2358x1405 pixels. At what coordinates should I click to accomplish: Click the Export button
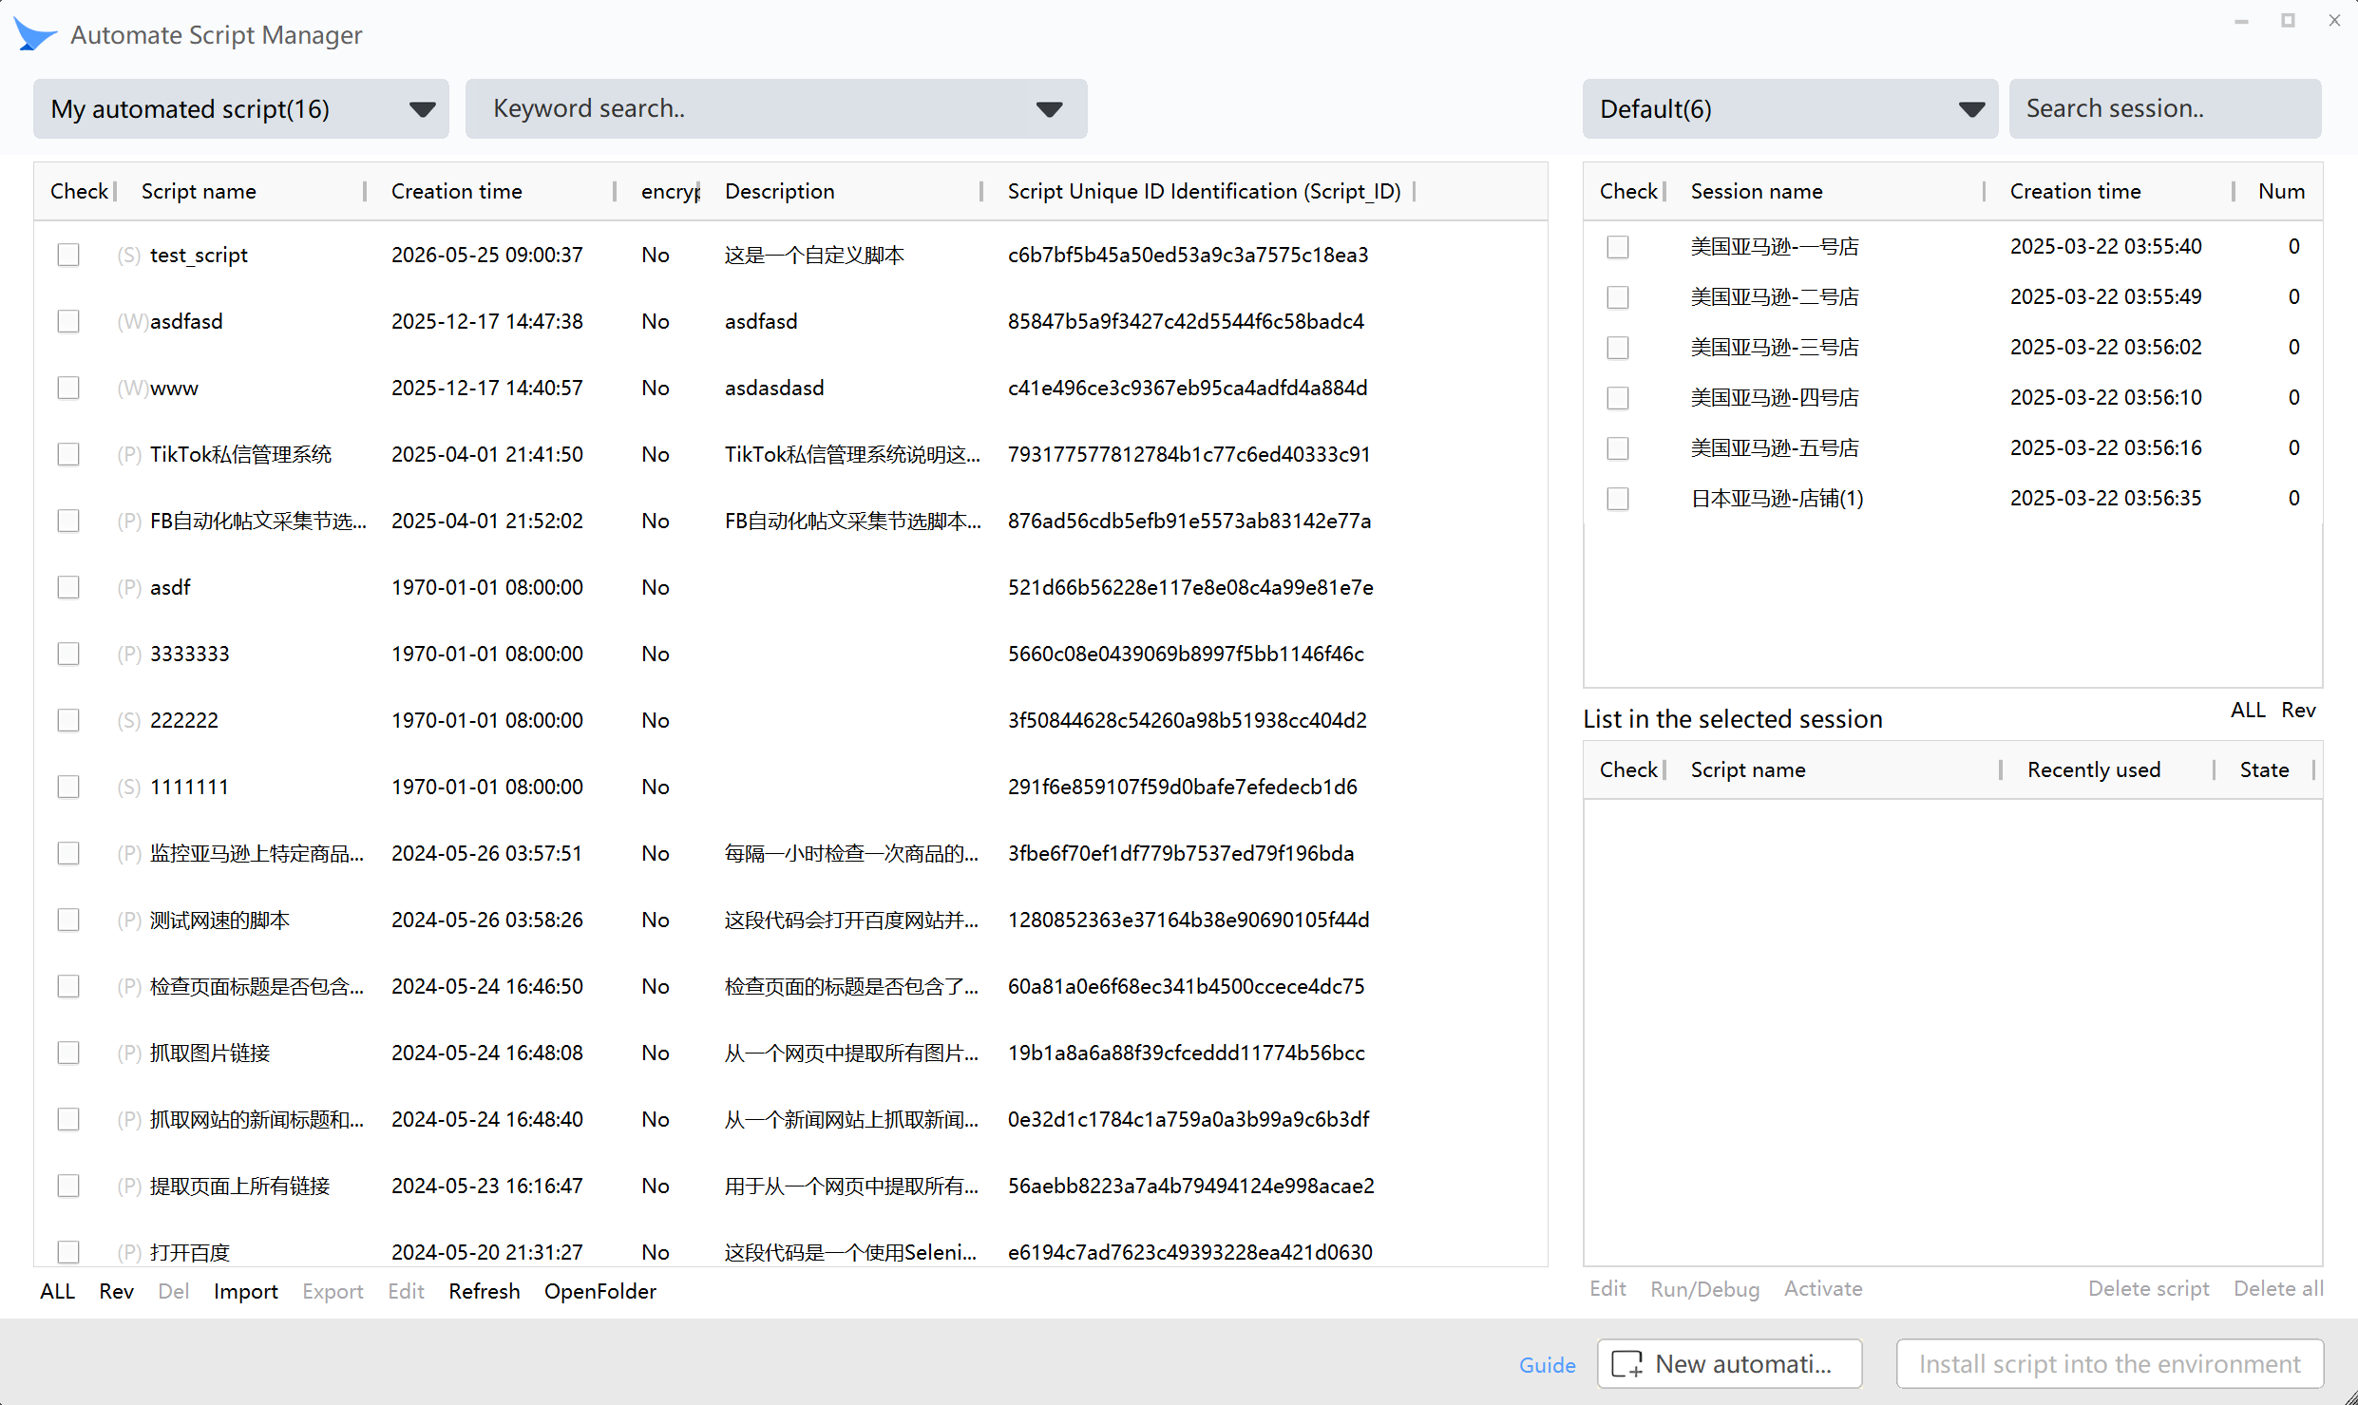pos(333,1291)
